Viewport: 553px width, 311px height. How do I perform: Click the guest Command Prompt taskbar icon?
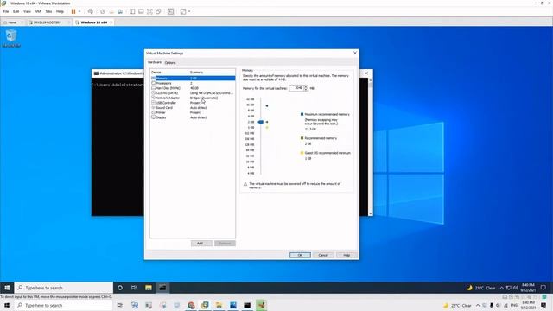[162, 288]
